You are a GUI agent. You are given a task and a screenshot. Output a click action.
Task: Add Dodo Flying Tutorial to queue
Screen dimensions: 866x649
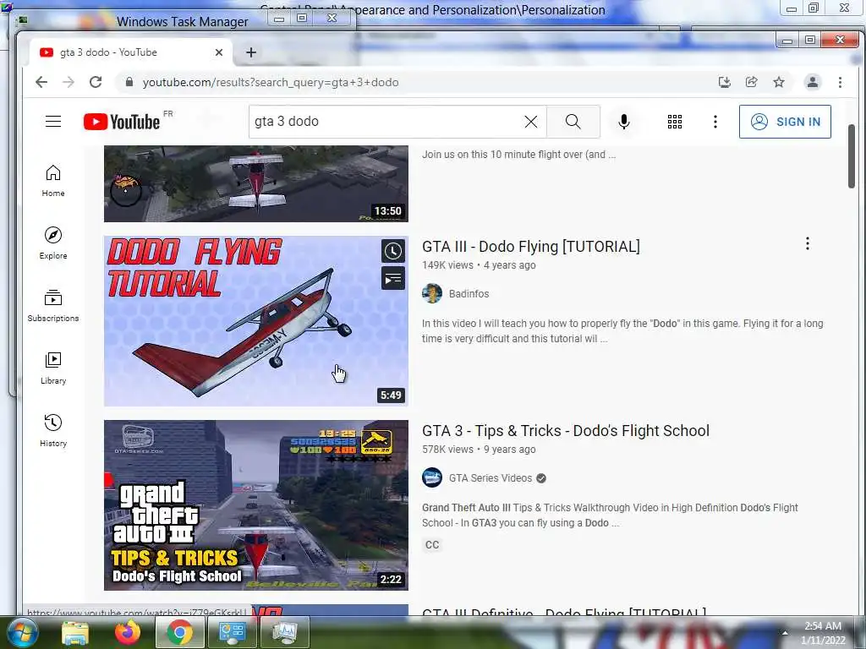pyautogui.click(x=393, y=279)
